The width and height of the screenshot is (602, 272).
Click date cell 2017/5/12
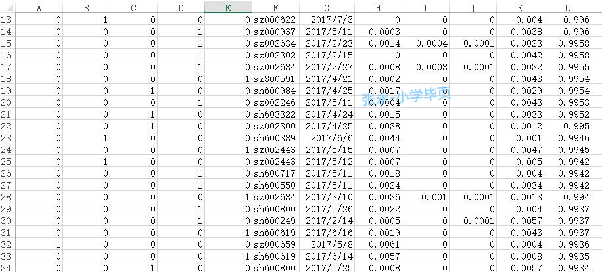[x=327, y=162]
